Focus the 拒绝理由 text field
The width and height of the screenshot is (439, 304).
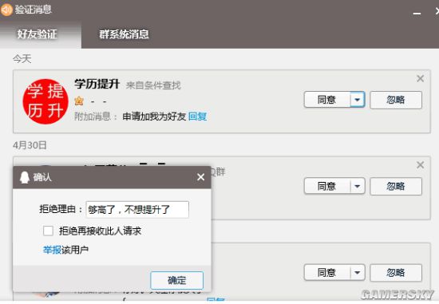(x=137, y=209)
